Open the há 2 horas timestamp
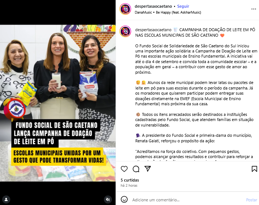Screen dimensions: 259x205 pos(129,186)
